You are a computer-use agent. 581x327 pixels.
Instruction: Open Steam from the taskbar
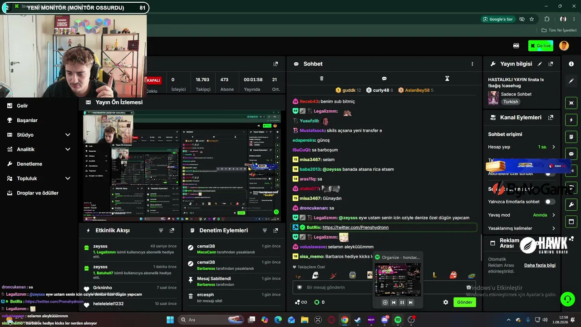click(x=358, y=320)
